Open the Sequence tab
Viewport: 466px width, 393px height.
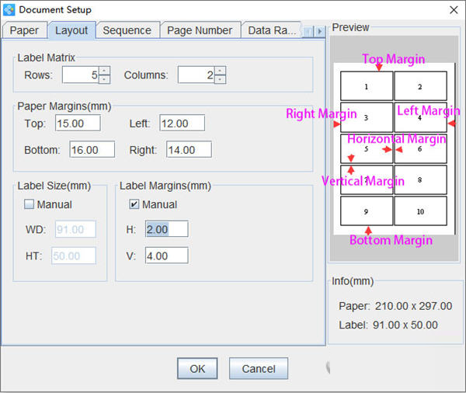[127, 30]
